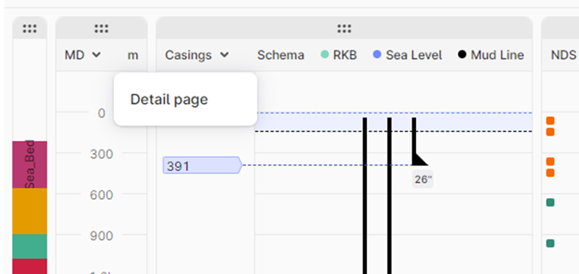
Task: Open the Casings dropdown
Action: pos(197,55)
